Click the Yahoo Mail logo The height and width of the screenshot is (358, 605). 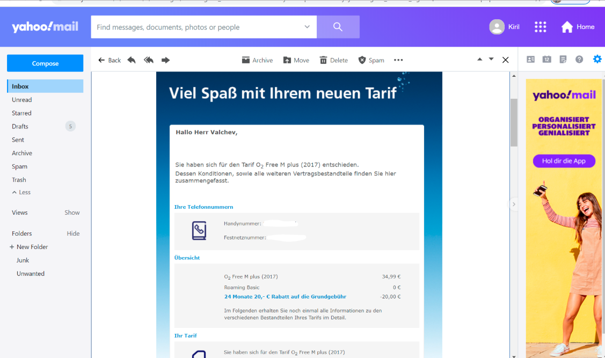coord(45,27)
